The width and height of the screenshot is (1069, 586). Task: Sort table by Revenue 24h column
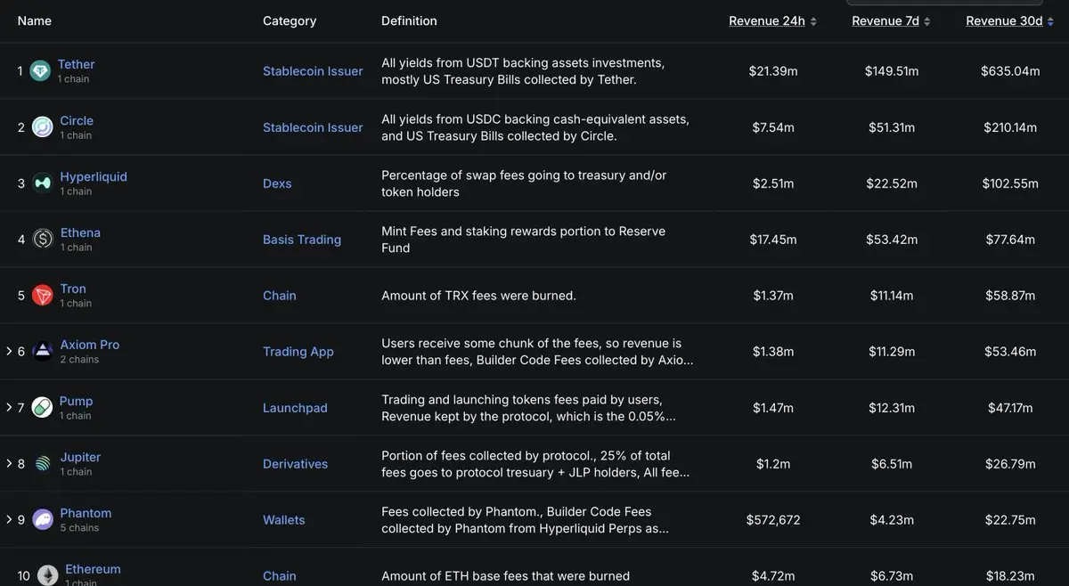coord(772,21)
